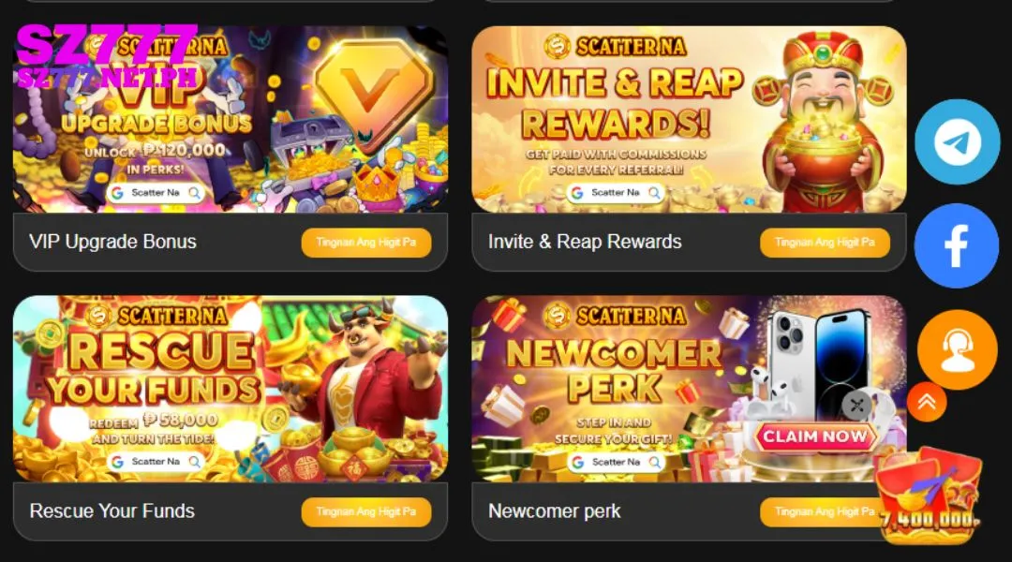
Task: Open the Facebook page icon
Action: pyautogui.click(x=957, y=245)
